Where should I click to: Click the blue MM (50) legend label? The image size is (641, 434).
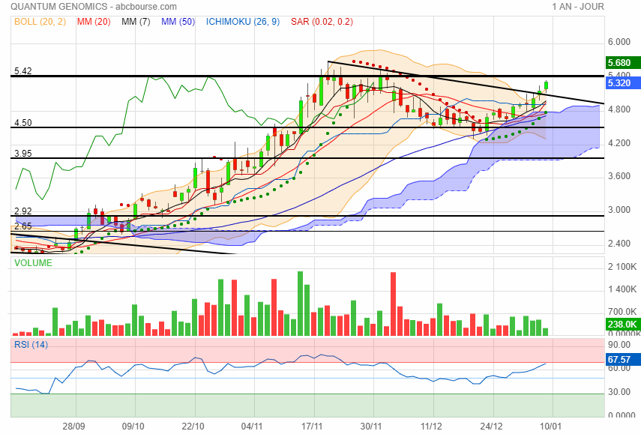(178, 22)
